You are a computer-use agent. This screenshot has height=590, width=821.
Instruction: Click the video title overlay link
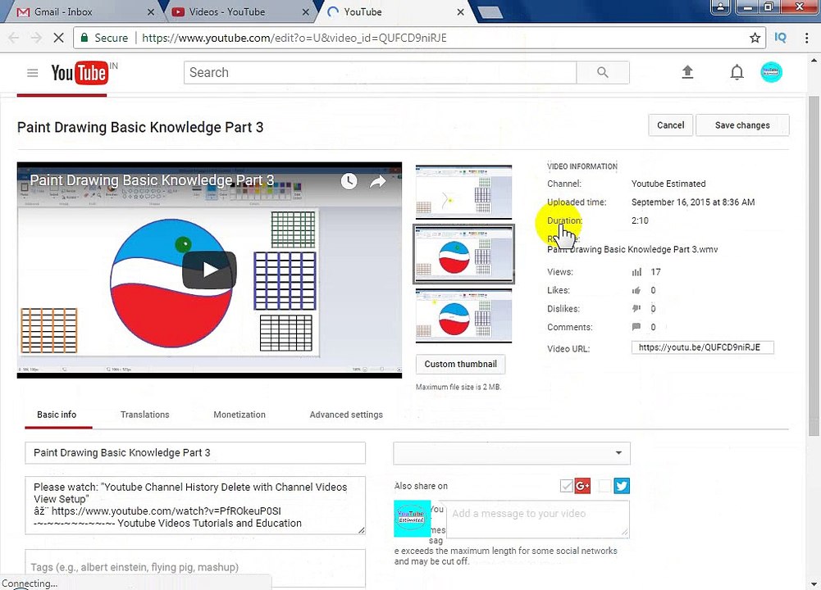coord(152,180)
